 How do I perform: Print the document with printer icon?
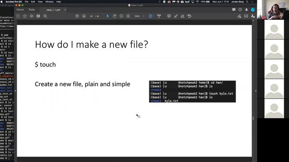tap(38, 16)
